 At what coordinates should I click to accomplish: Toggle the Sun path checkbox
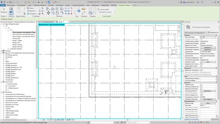coord(201,66)
